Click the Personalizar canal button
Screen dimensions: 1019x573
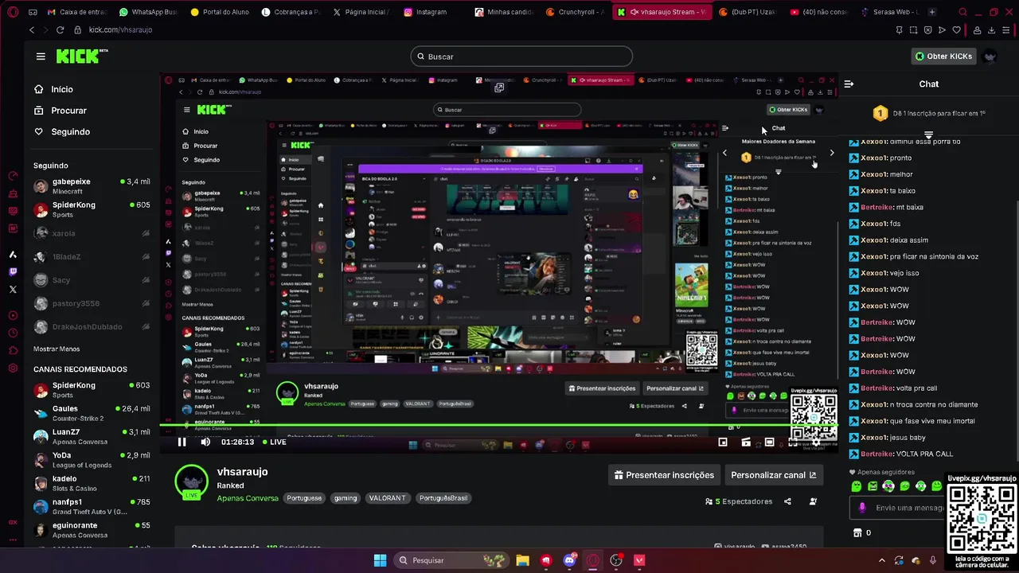[x=774, y=475]
